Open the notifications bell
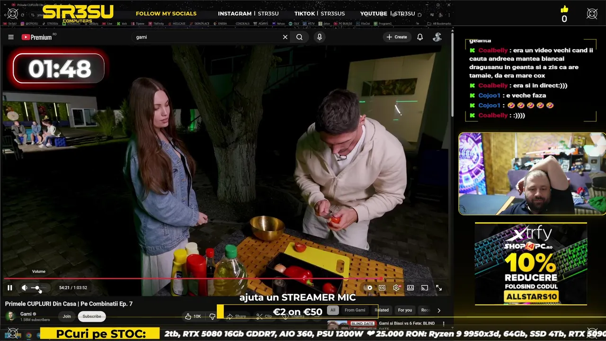 click(x=420, y=37)
